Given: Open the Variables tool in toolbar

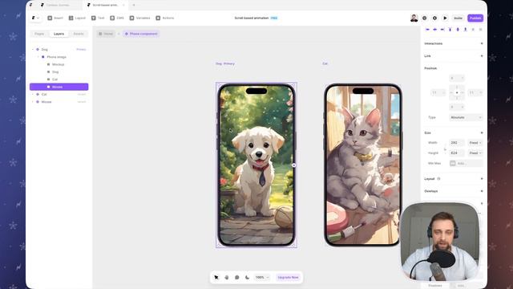Looking at the screenshot, I should (x=139, y=18).
